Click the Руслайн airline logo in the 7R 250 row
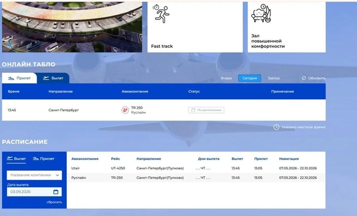The width and height of the screenshot is (357, 216). pos(125,110)
